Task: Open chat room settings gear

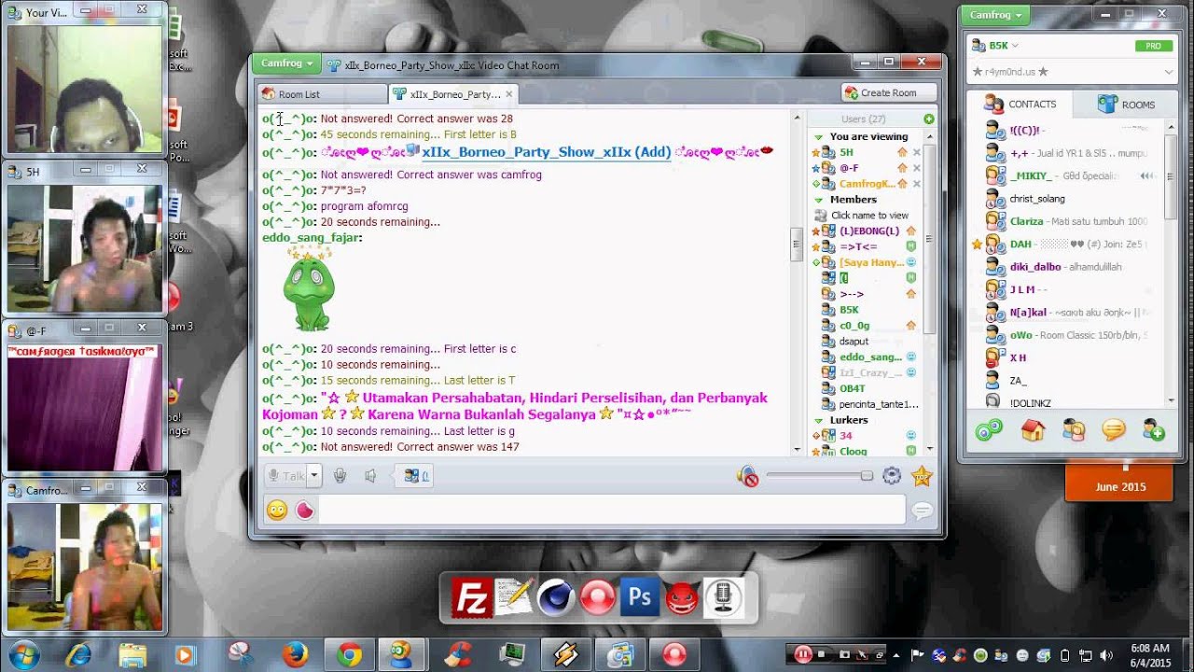Action: (892, 476)
